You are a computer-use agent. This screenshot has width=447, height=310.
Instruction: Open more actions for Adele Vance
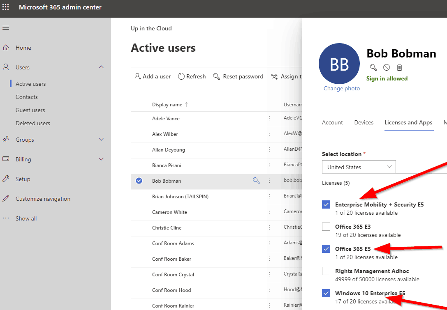pos(269,118)
